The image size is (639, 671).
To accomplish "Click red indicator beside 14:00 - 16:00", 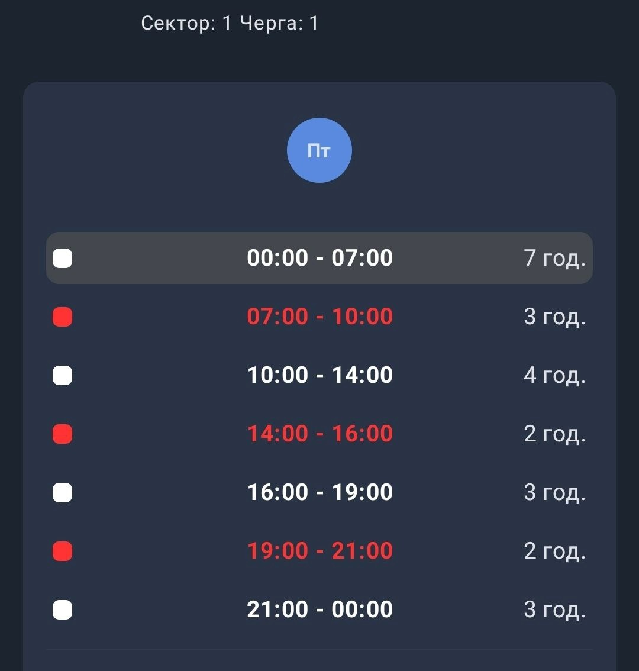I will pos(63,434).
